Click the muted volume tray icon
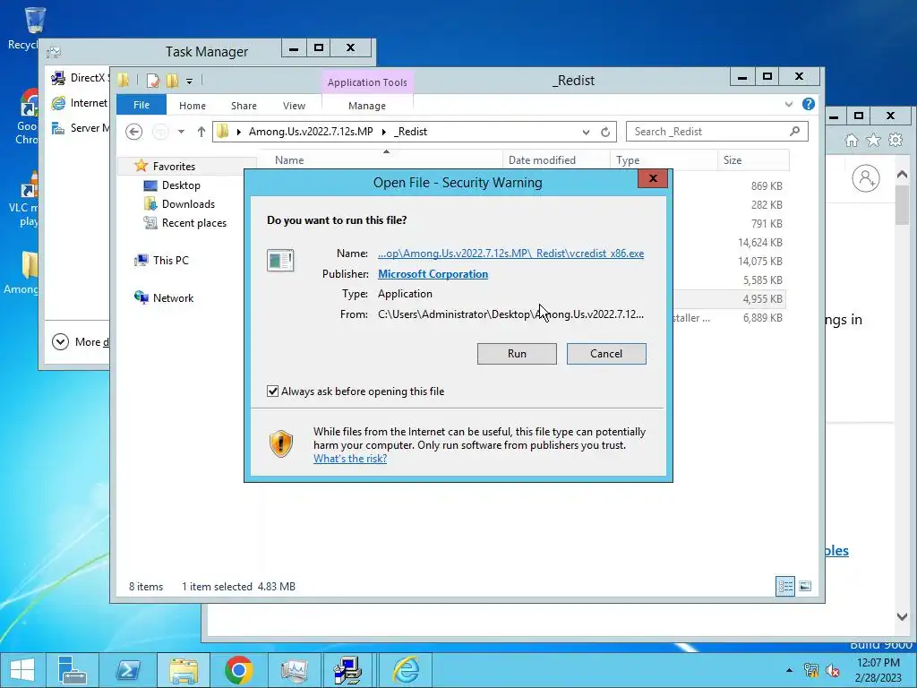Viewport: 917px width, 688px height. pos(832,670)
